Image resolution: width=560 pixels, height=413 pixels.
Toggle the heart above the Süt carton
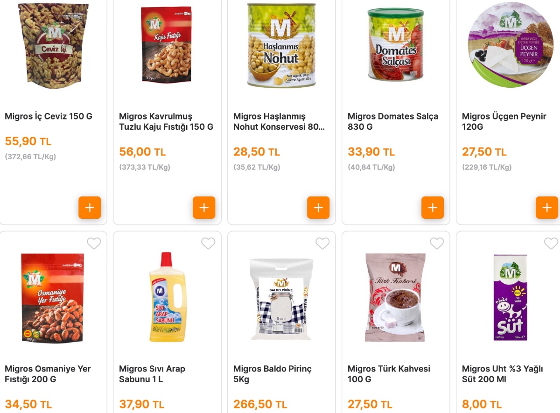[551, 244]
